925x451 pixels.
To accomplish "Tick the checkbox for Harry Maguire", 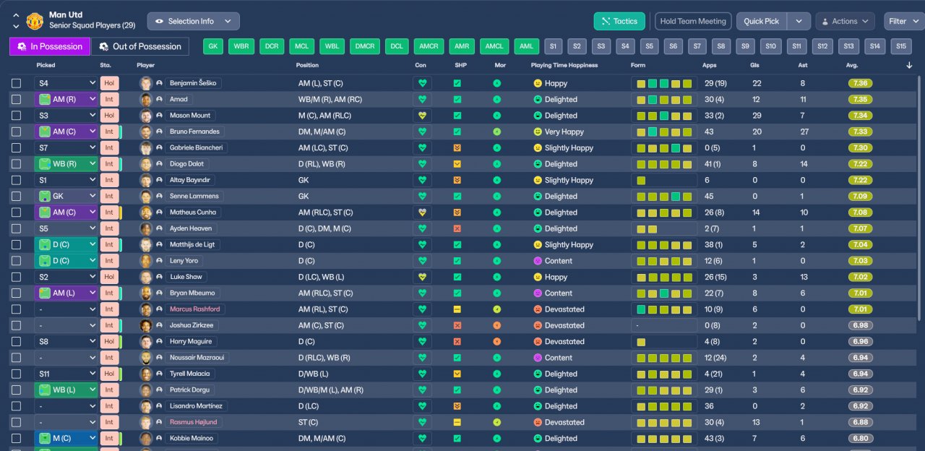I will (16, 341).
